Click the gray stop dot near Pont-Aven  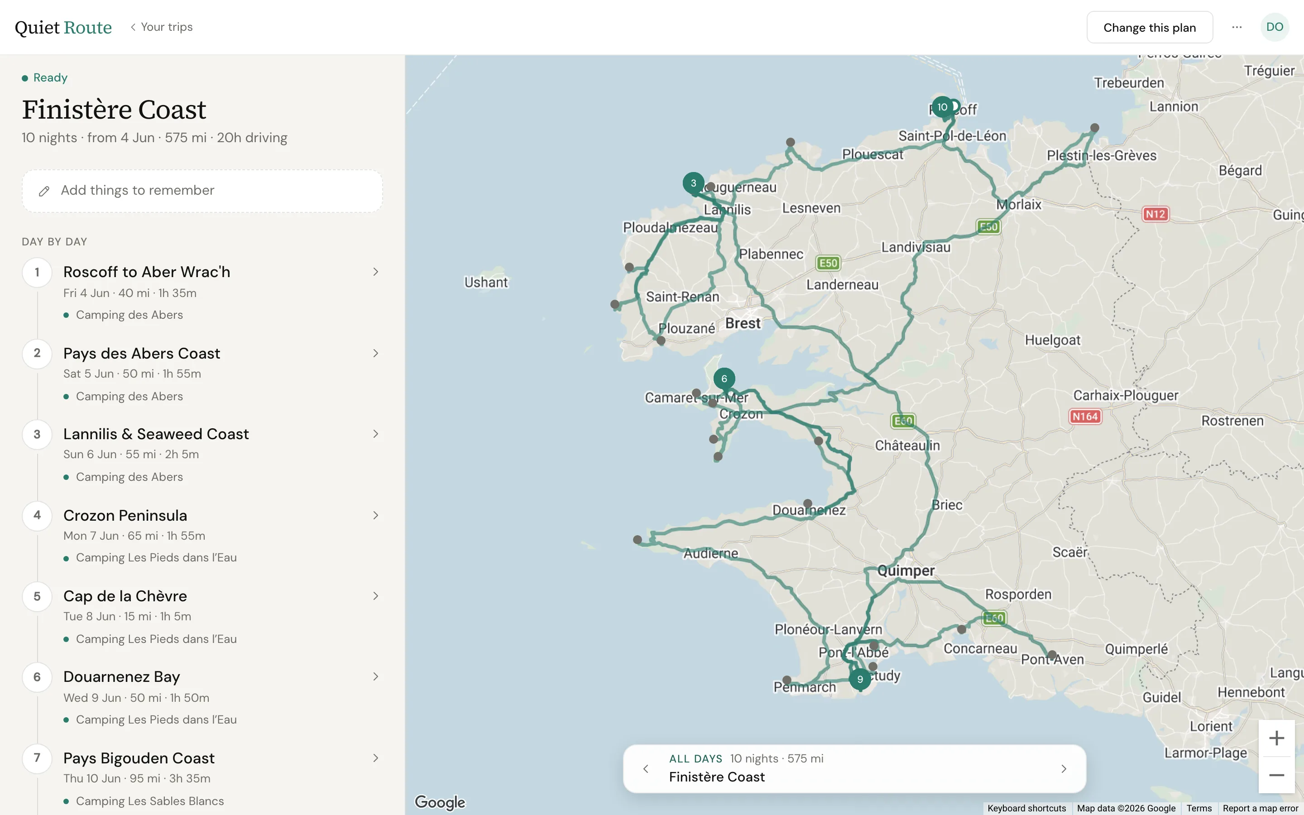(x=1052, y=654)
